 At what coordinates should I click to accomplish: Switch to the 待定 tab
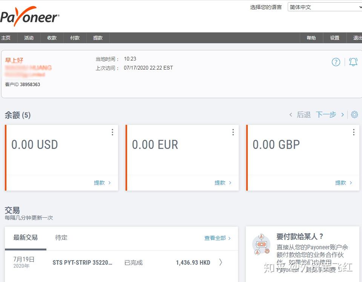coord(61,238)
